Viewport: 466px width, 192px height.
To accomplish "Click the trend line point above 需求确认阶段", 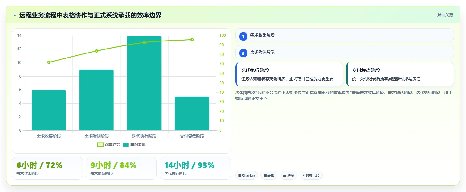I will click(x=96, y=51).
